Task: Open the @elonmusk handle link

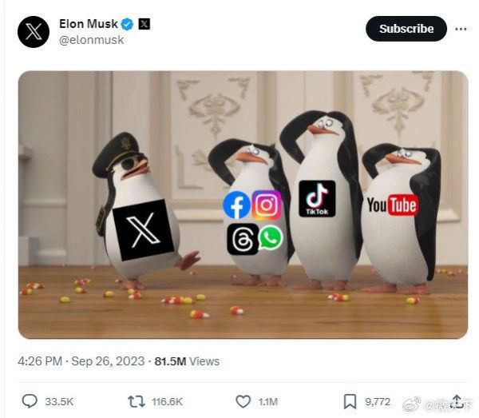Action: pos(91,40)
